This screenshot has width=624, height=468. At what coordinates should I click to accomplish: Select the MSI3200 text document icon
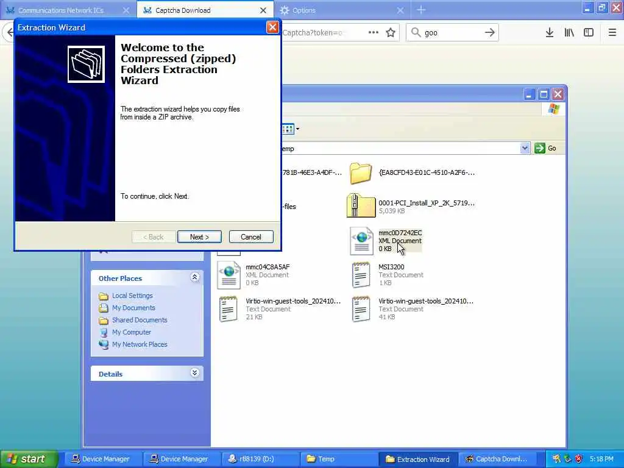tap(361, 275)
